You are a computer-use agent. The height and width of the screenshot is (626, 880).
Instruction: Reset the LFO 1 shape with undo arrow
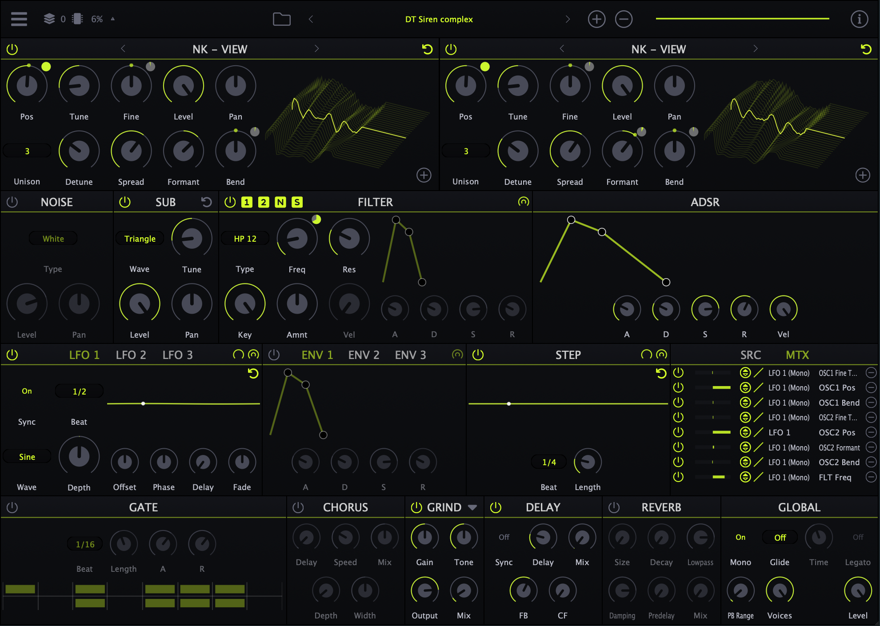(x=253, y=374)
